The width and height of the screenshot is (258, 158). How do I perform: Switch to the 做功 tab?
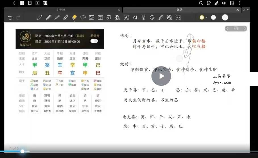pos(180,10)
